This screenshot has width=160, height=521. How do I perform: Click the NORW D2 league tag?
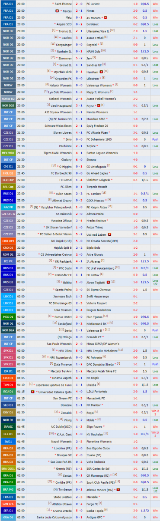(8, 99)
